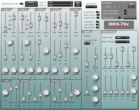Click the VCA Dynamics knob
This screenshot has width=139, height=110.
(x=76, y=70)
